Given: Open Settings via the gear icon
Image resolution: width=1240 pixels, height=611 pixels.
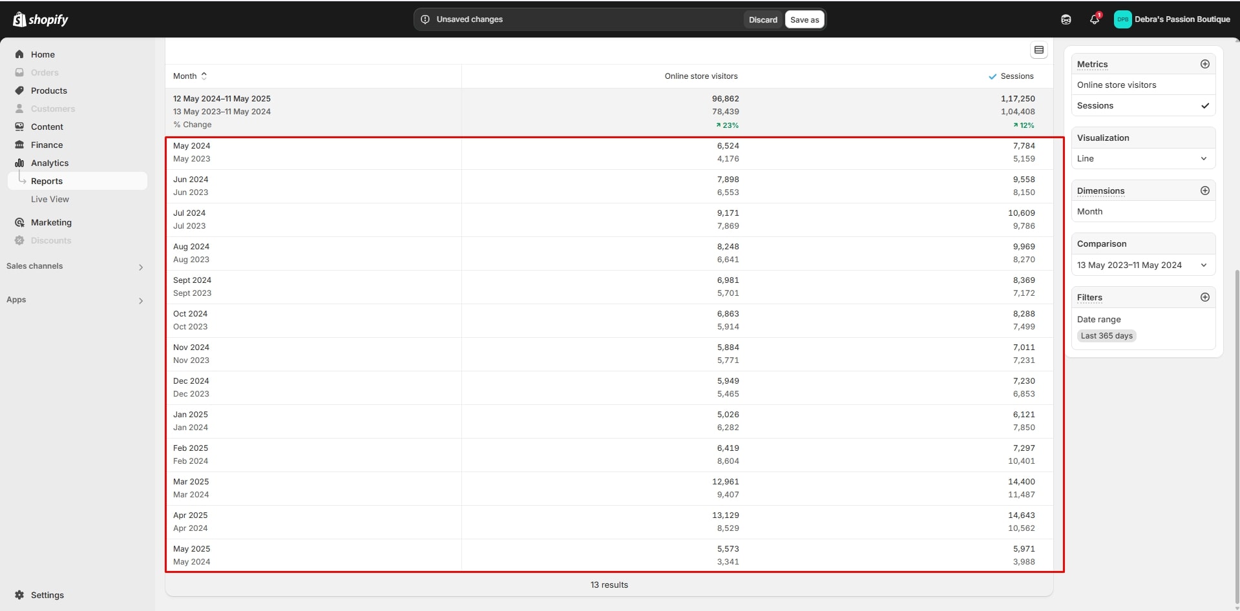Looking at the screenshot, I should click(19, 595).
